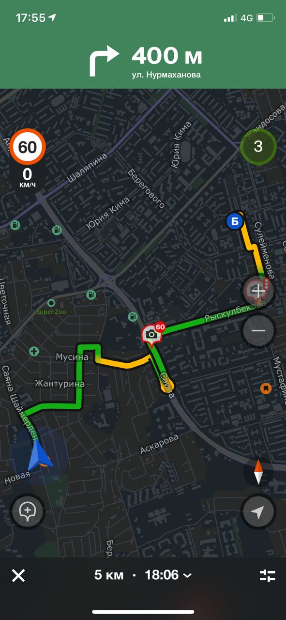Add a road event with speech bubble icon

[x=27, y=511]
